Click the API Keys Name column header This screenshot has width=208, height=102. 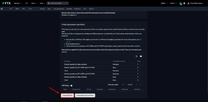point(65,89)
